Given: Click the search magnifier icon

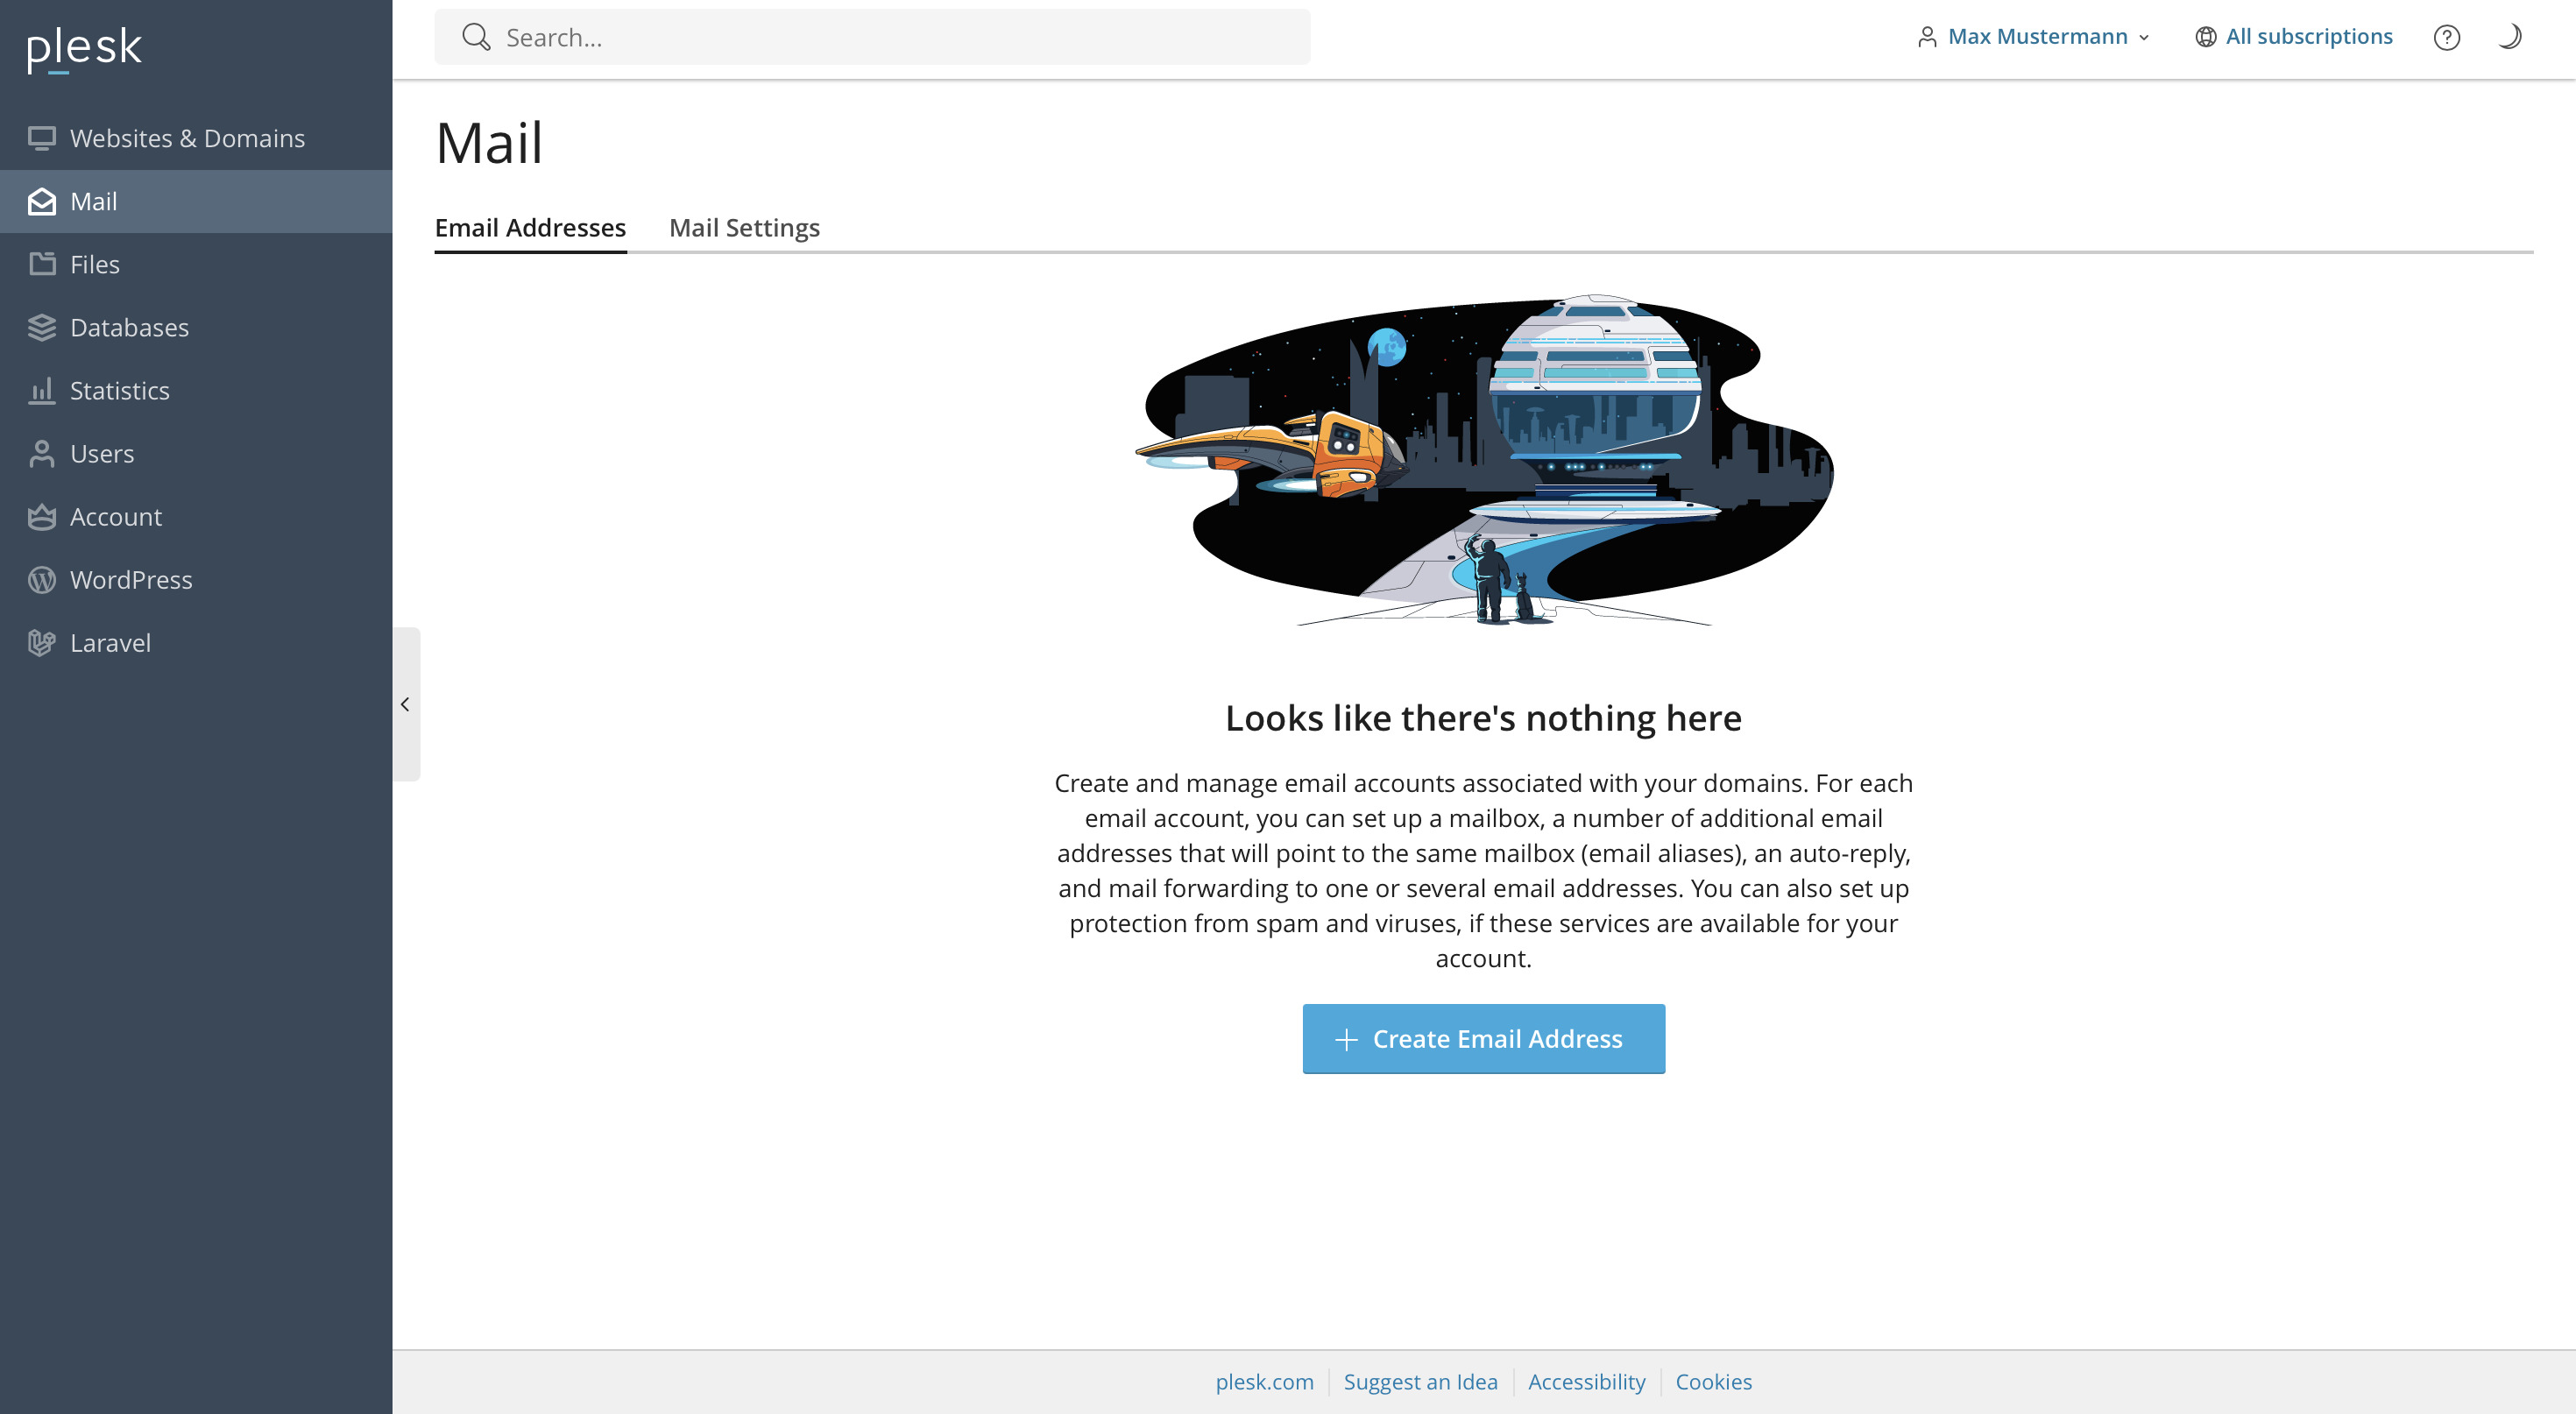Looking at the screenshot, I should click(477, 36).
